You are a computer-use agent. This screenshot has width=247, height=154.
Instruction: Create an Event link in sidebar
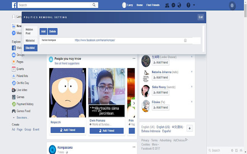click(x=36, y=129)
